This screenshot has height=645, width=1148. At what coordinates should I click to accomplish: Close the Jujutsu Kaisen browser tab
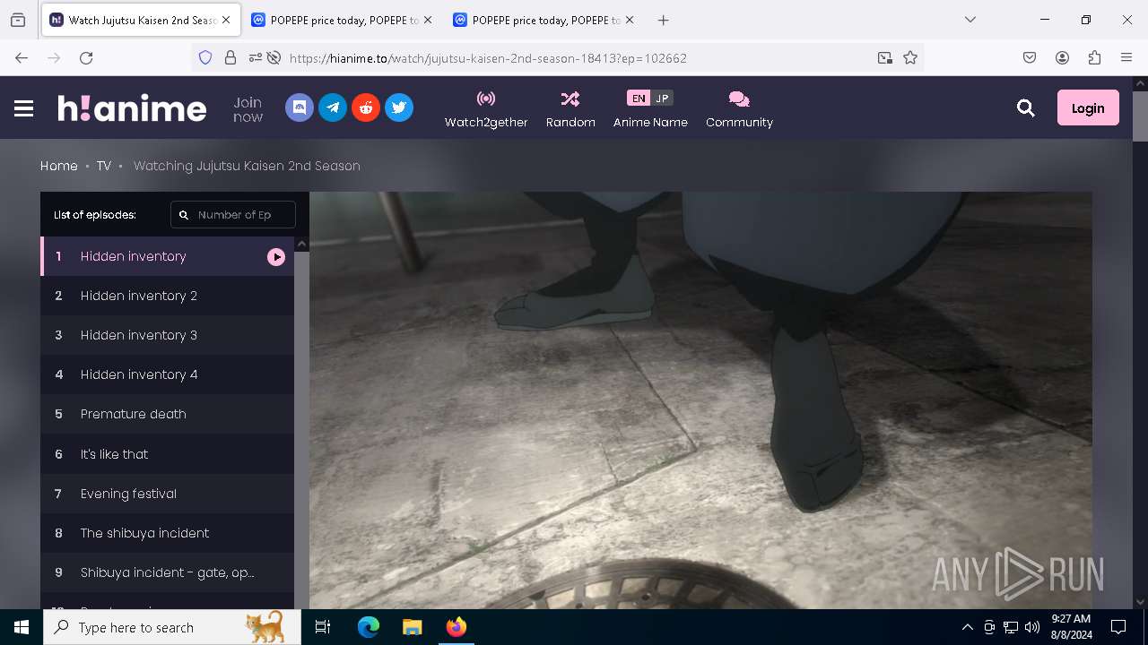(226, 20)
